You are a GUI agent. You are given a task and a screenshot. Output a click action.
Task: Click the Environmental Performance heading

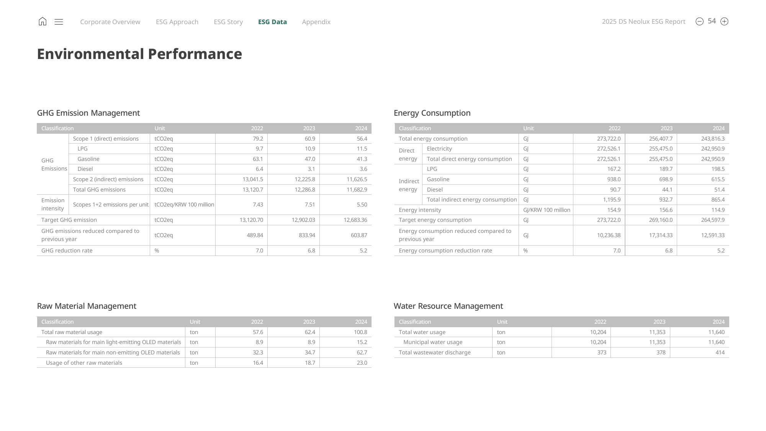pos(139,54)
